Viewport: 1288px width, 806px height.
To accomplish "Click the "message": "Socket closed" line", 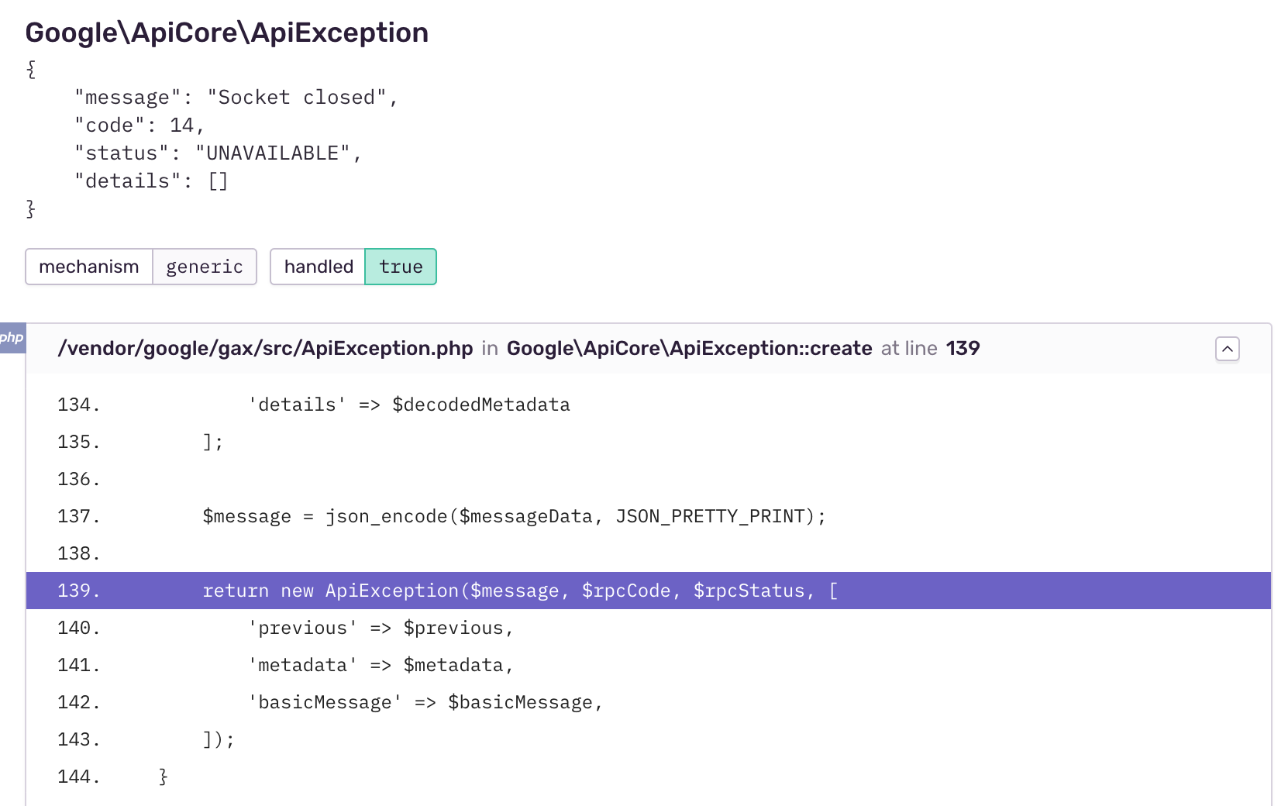I will coord(236,98).
